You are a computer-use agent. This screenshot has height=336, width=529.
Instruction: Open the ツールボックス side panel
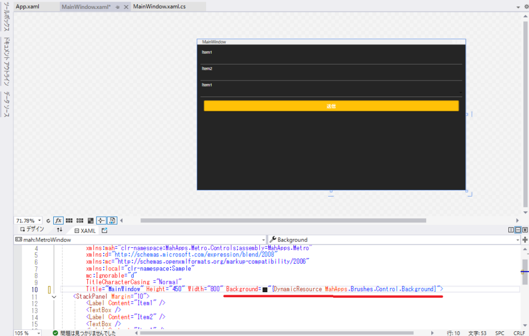click(x=7, y=17)
